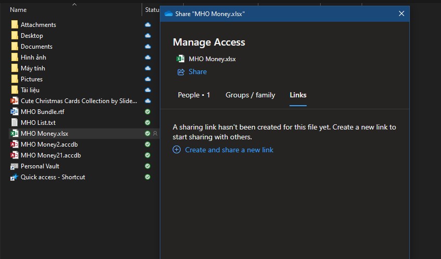Click the shared person icon beside MHO Money.xlsx

[x=155, y=134]
